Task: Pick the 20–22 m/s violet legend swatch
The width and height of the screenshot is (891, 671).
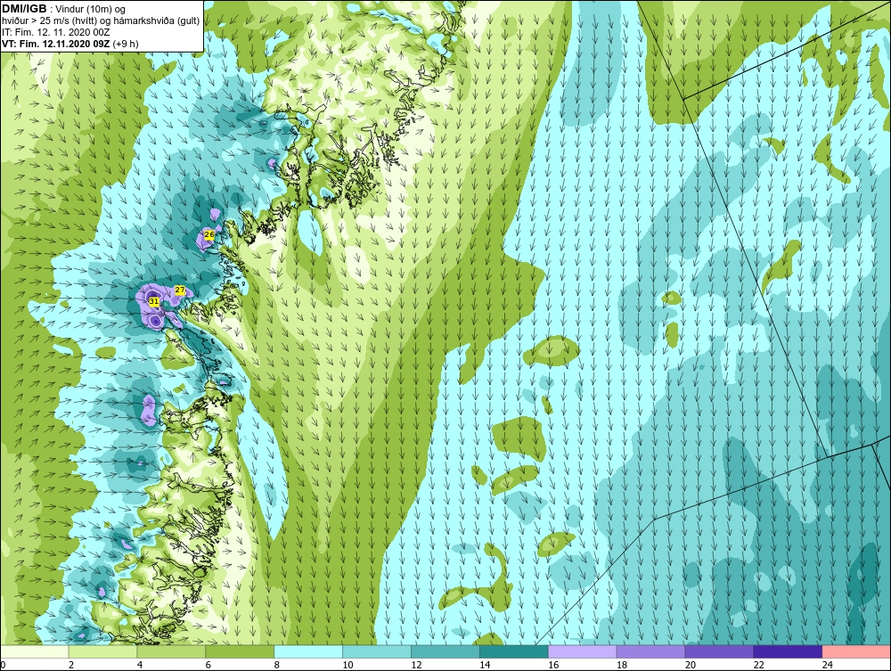Action: click(x=719, y=651)
